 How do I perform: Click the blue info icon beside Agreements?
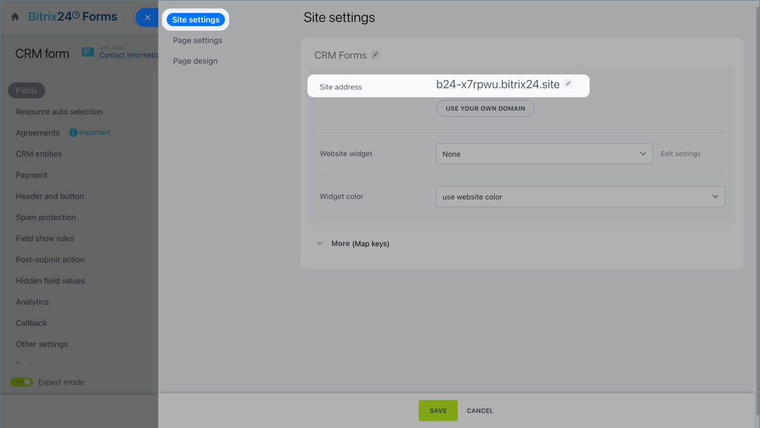coord(73,133)
